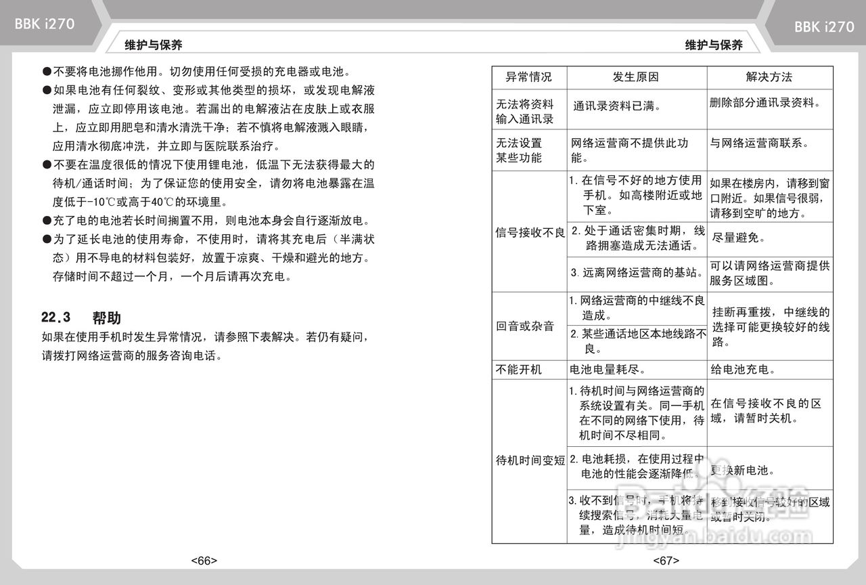Click the section heading '22.3 帮助'
This screenshot has height=585, width=866.
81,318
